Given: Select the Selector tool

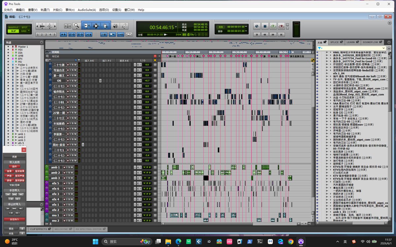Looking at the screenshot, I should (x=96, y=26).
